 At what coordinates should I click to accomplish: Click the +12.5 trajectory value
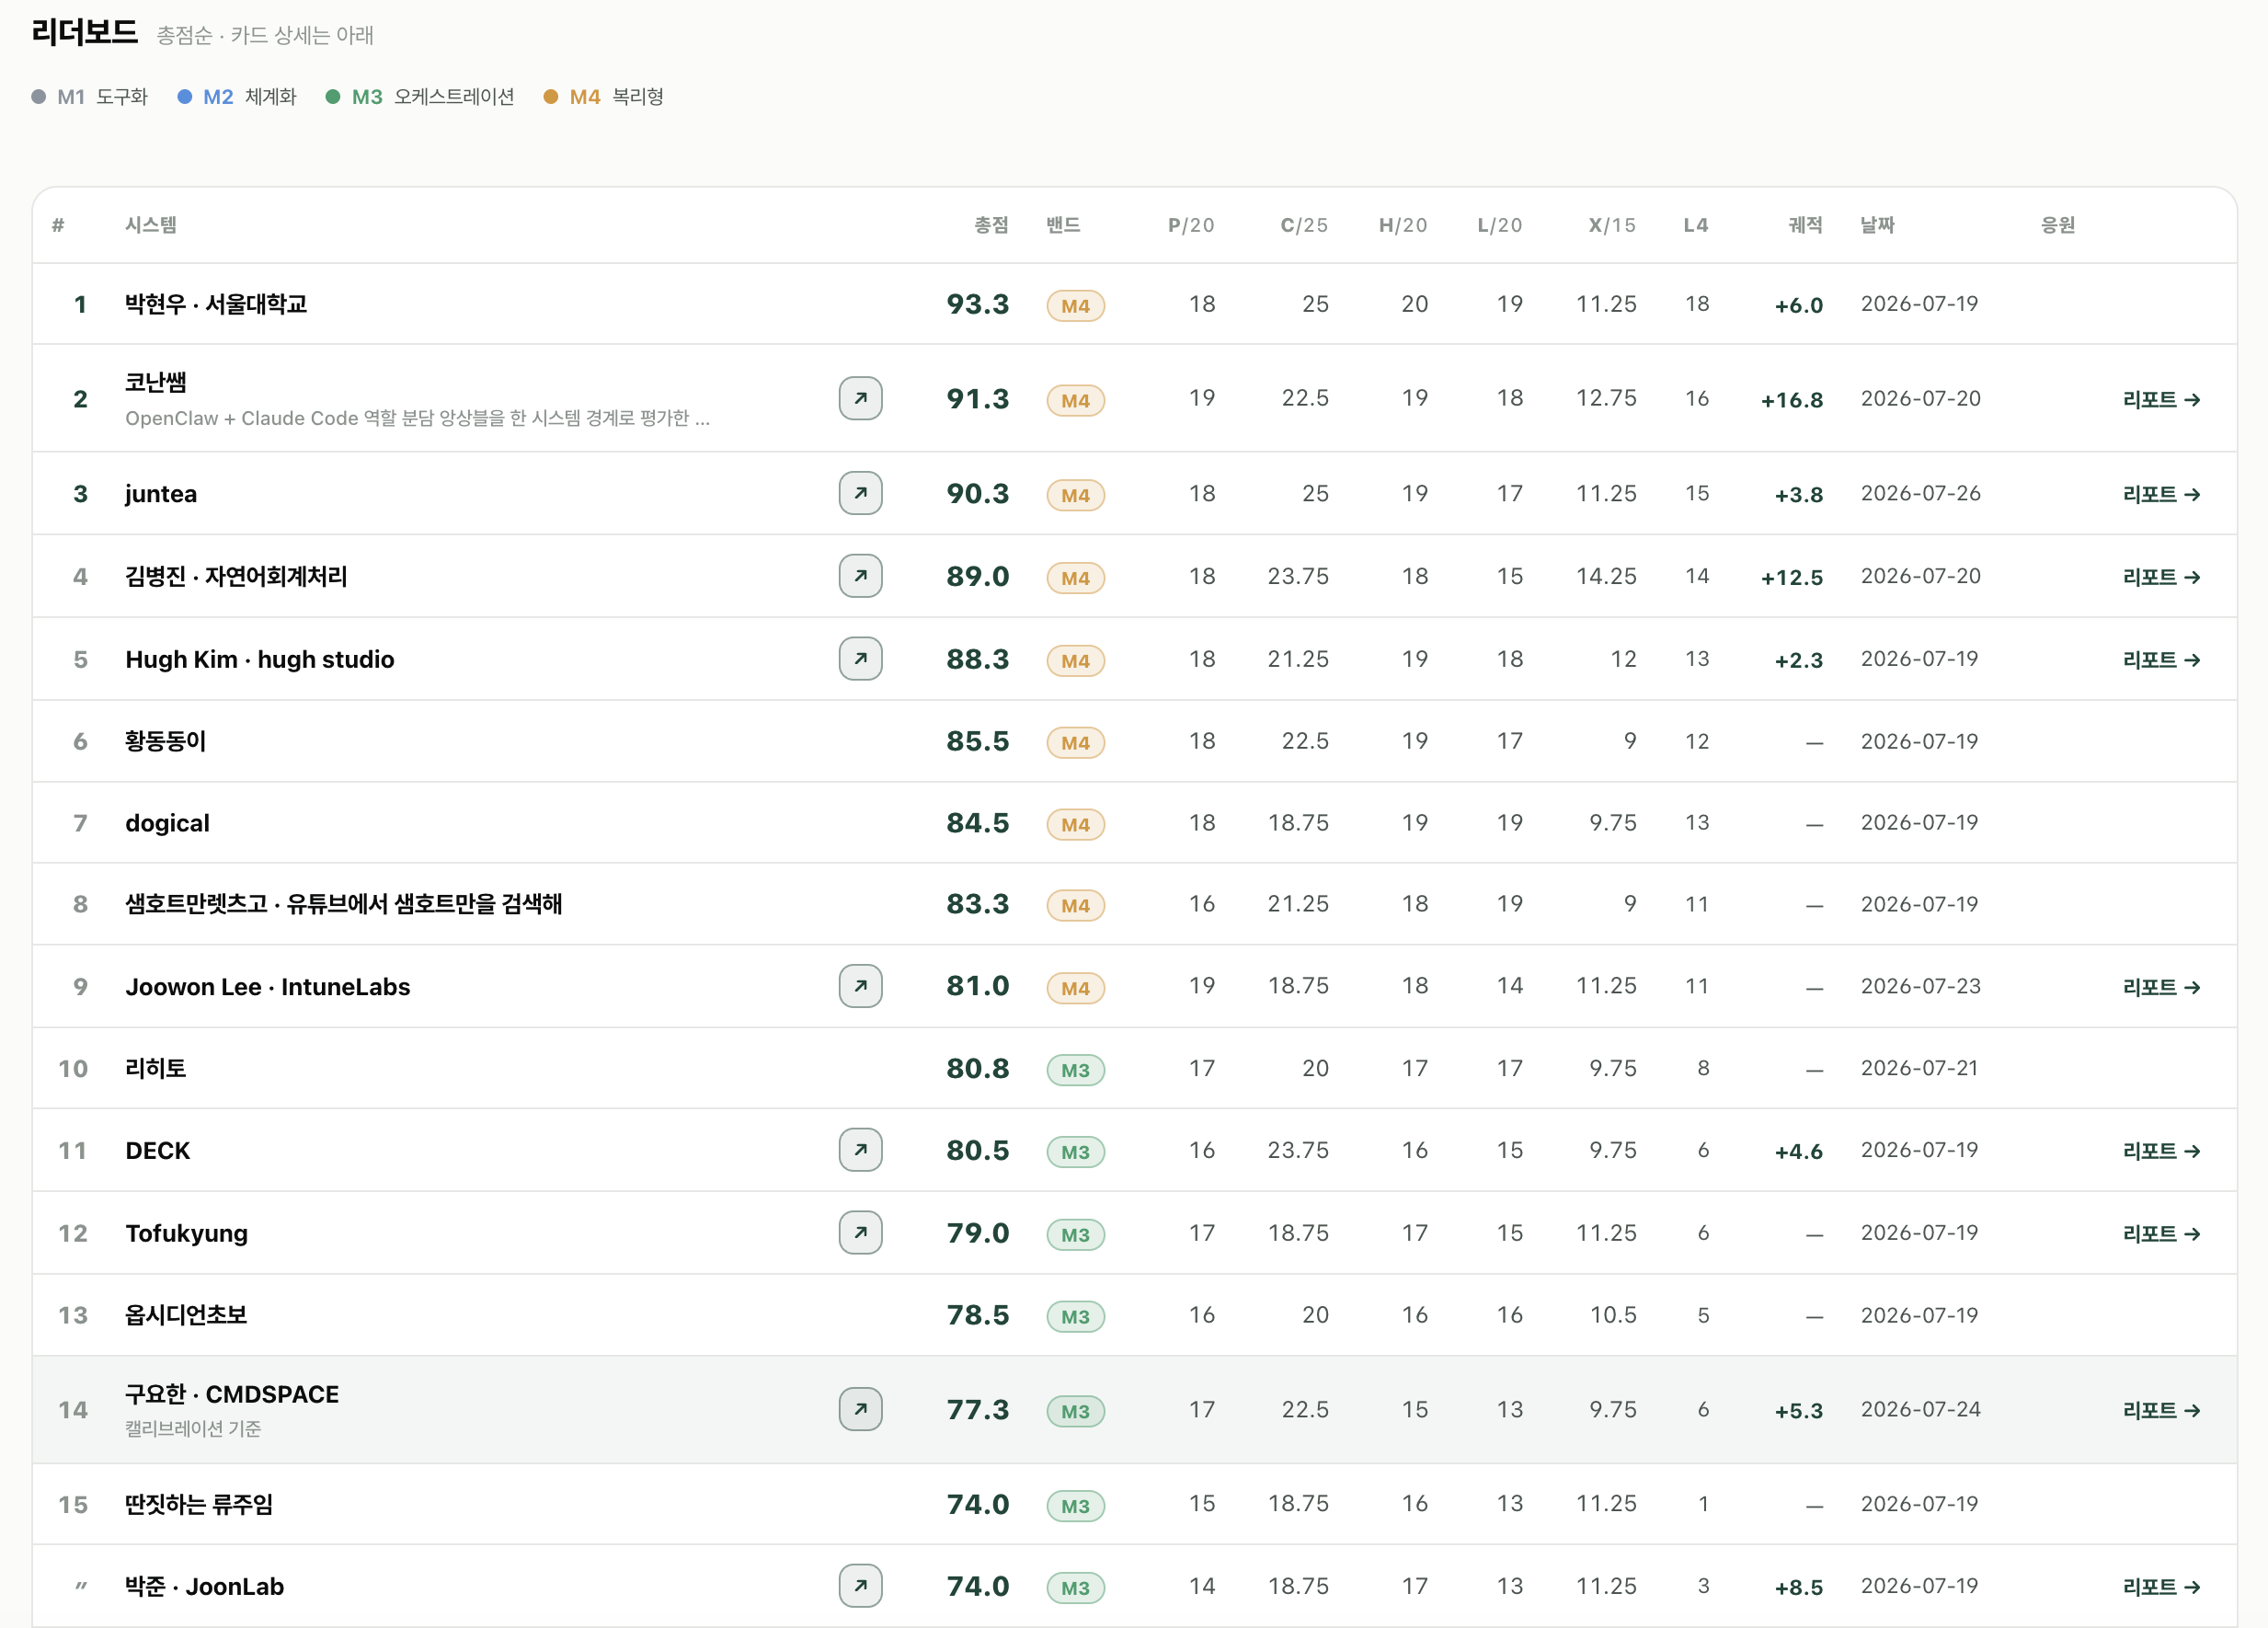click(x=1792, y=578)
